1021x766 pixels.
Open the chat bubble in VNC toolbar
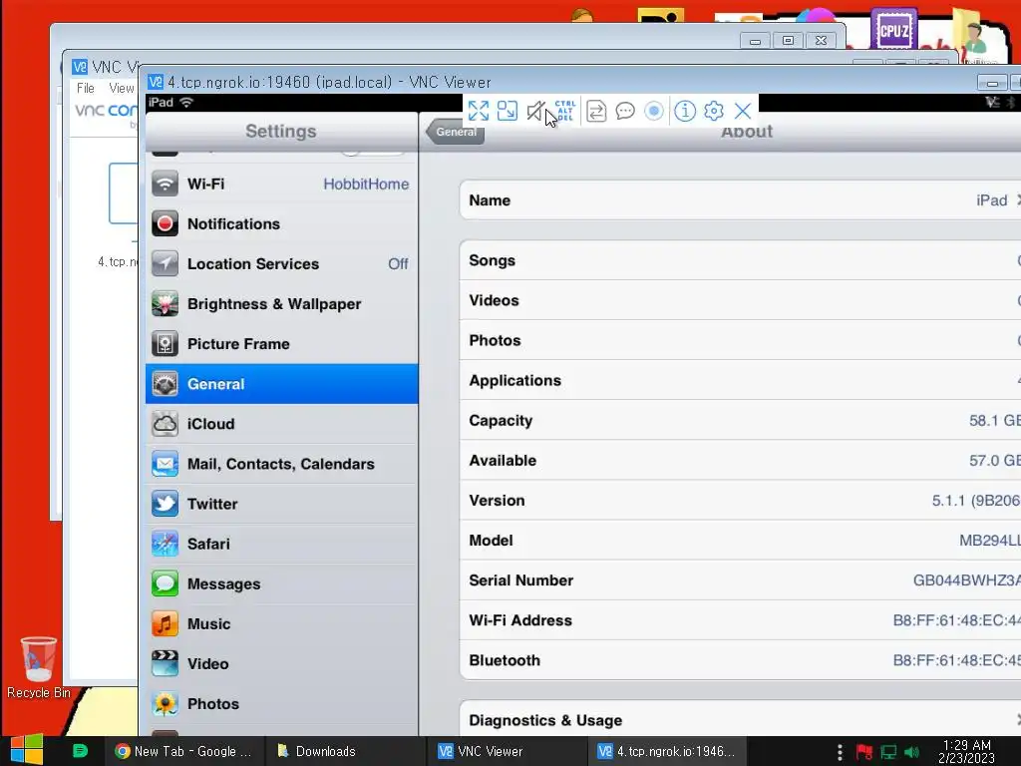pyautogui.click(x=625, y=111)
